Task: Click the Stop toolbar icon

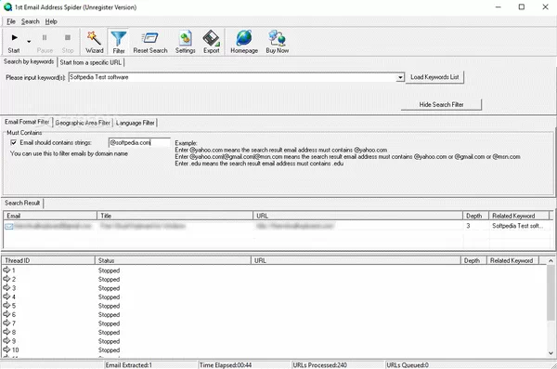Action: [x=68, y=42]
